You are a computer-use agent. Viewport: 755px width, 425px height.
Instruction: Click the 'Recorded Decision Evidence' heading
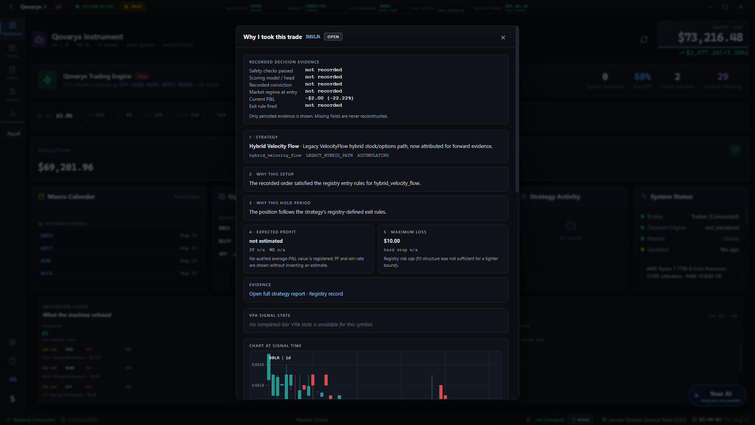pyautogui.click(x=284, y=62)
